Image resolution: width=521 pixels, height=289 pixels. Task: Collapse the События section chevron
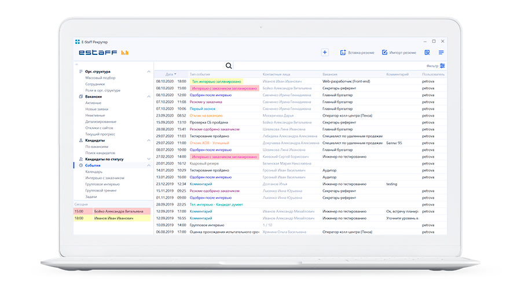149,165
